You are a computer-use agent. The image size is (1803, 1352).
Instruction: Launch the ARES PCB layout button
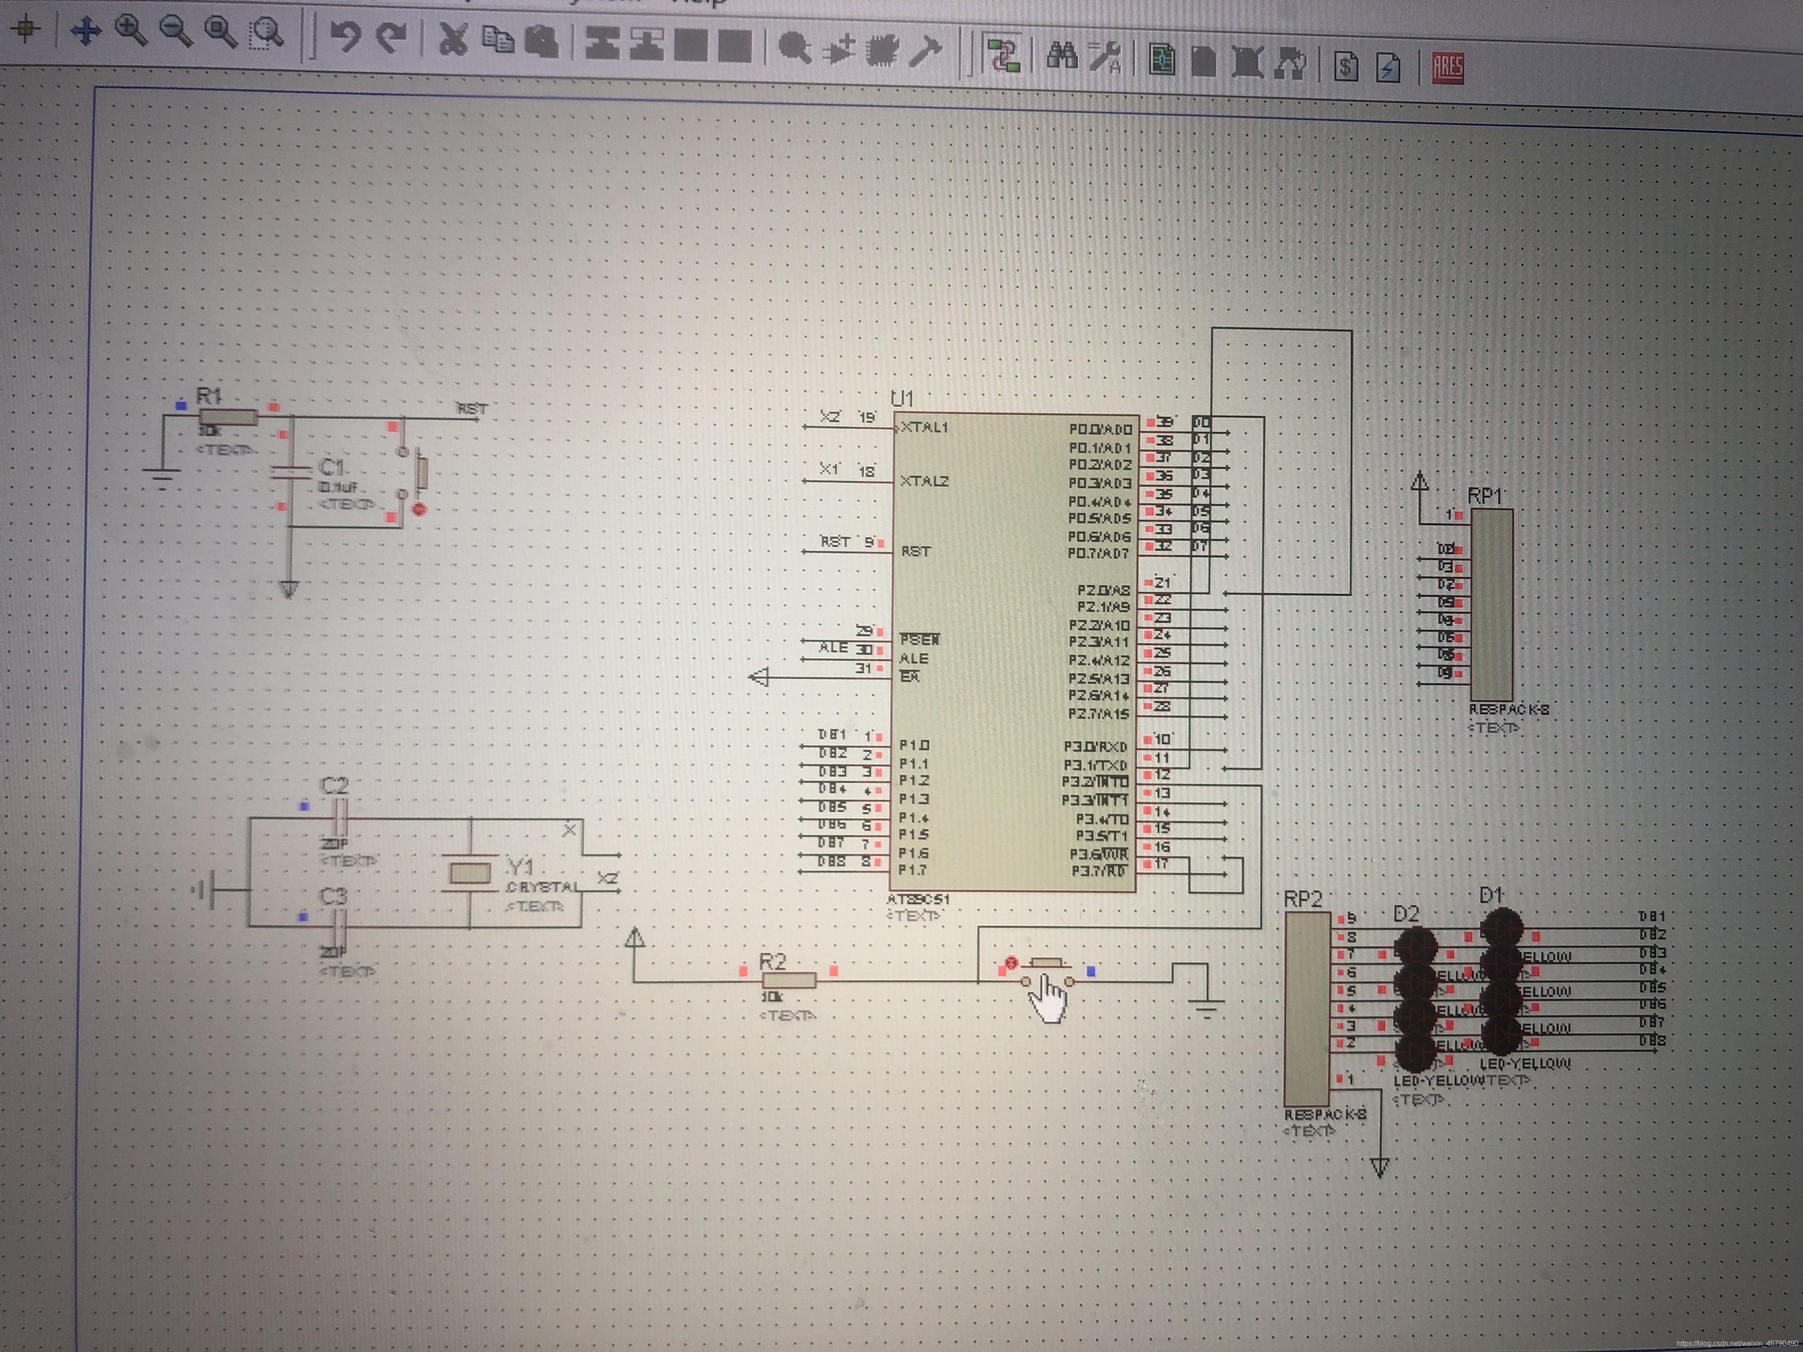point(1447,68)
